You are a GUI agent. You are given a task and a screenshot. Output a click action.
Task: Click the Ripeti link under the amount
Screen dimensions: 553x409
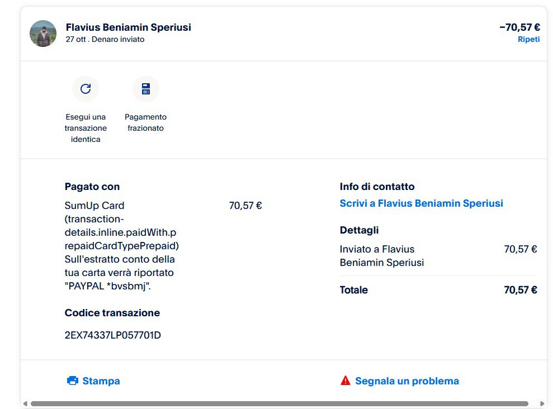click(528, 40)
